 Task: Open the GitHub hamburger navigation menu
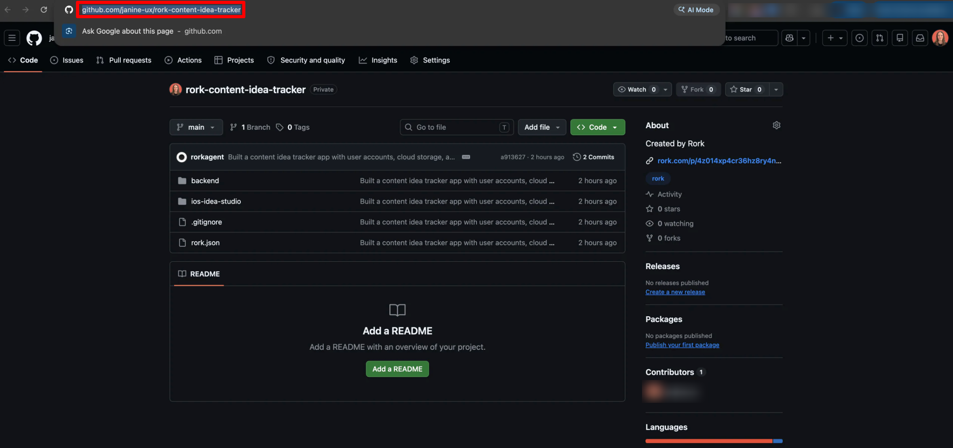click(12, 38)
